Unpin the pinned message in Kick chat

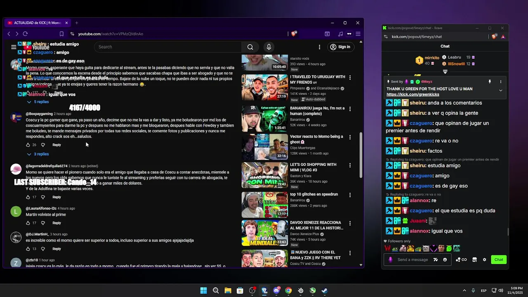pos(490,82)
